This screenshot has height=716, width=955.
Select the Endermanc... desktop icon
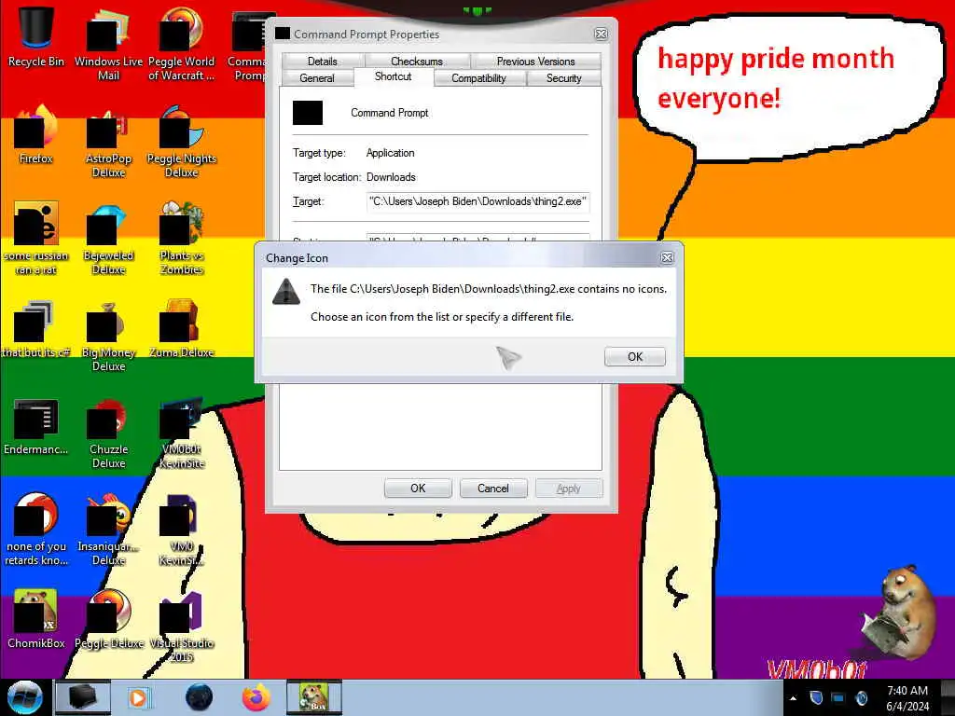click(x=36, y=426)
